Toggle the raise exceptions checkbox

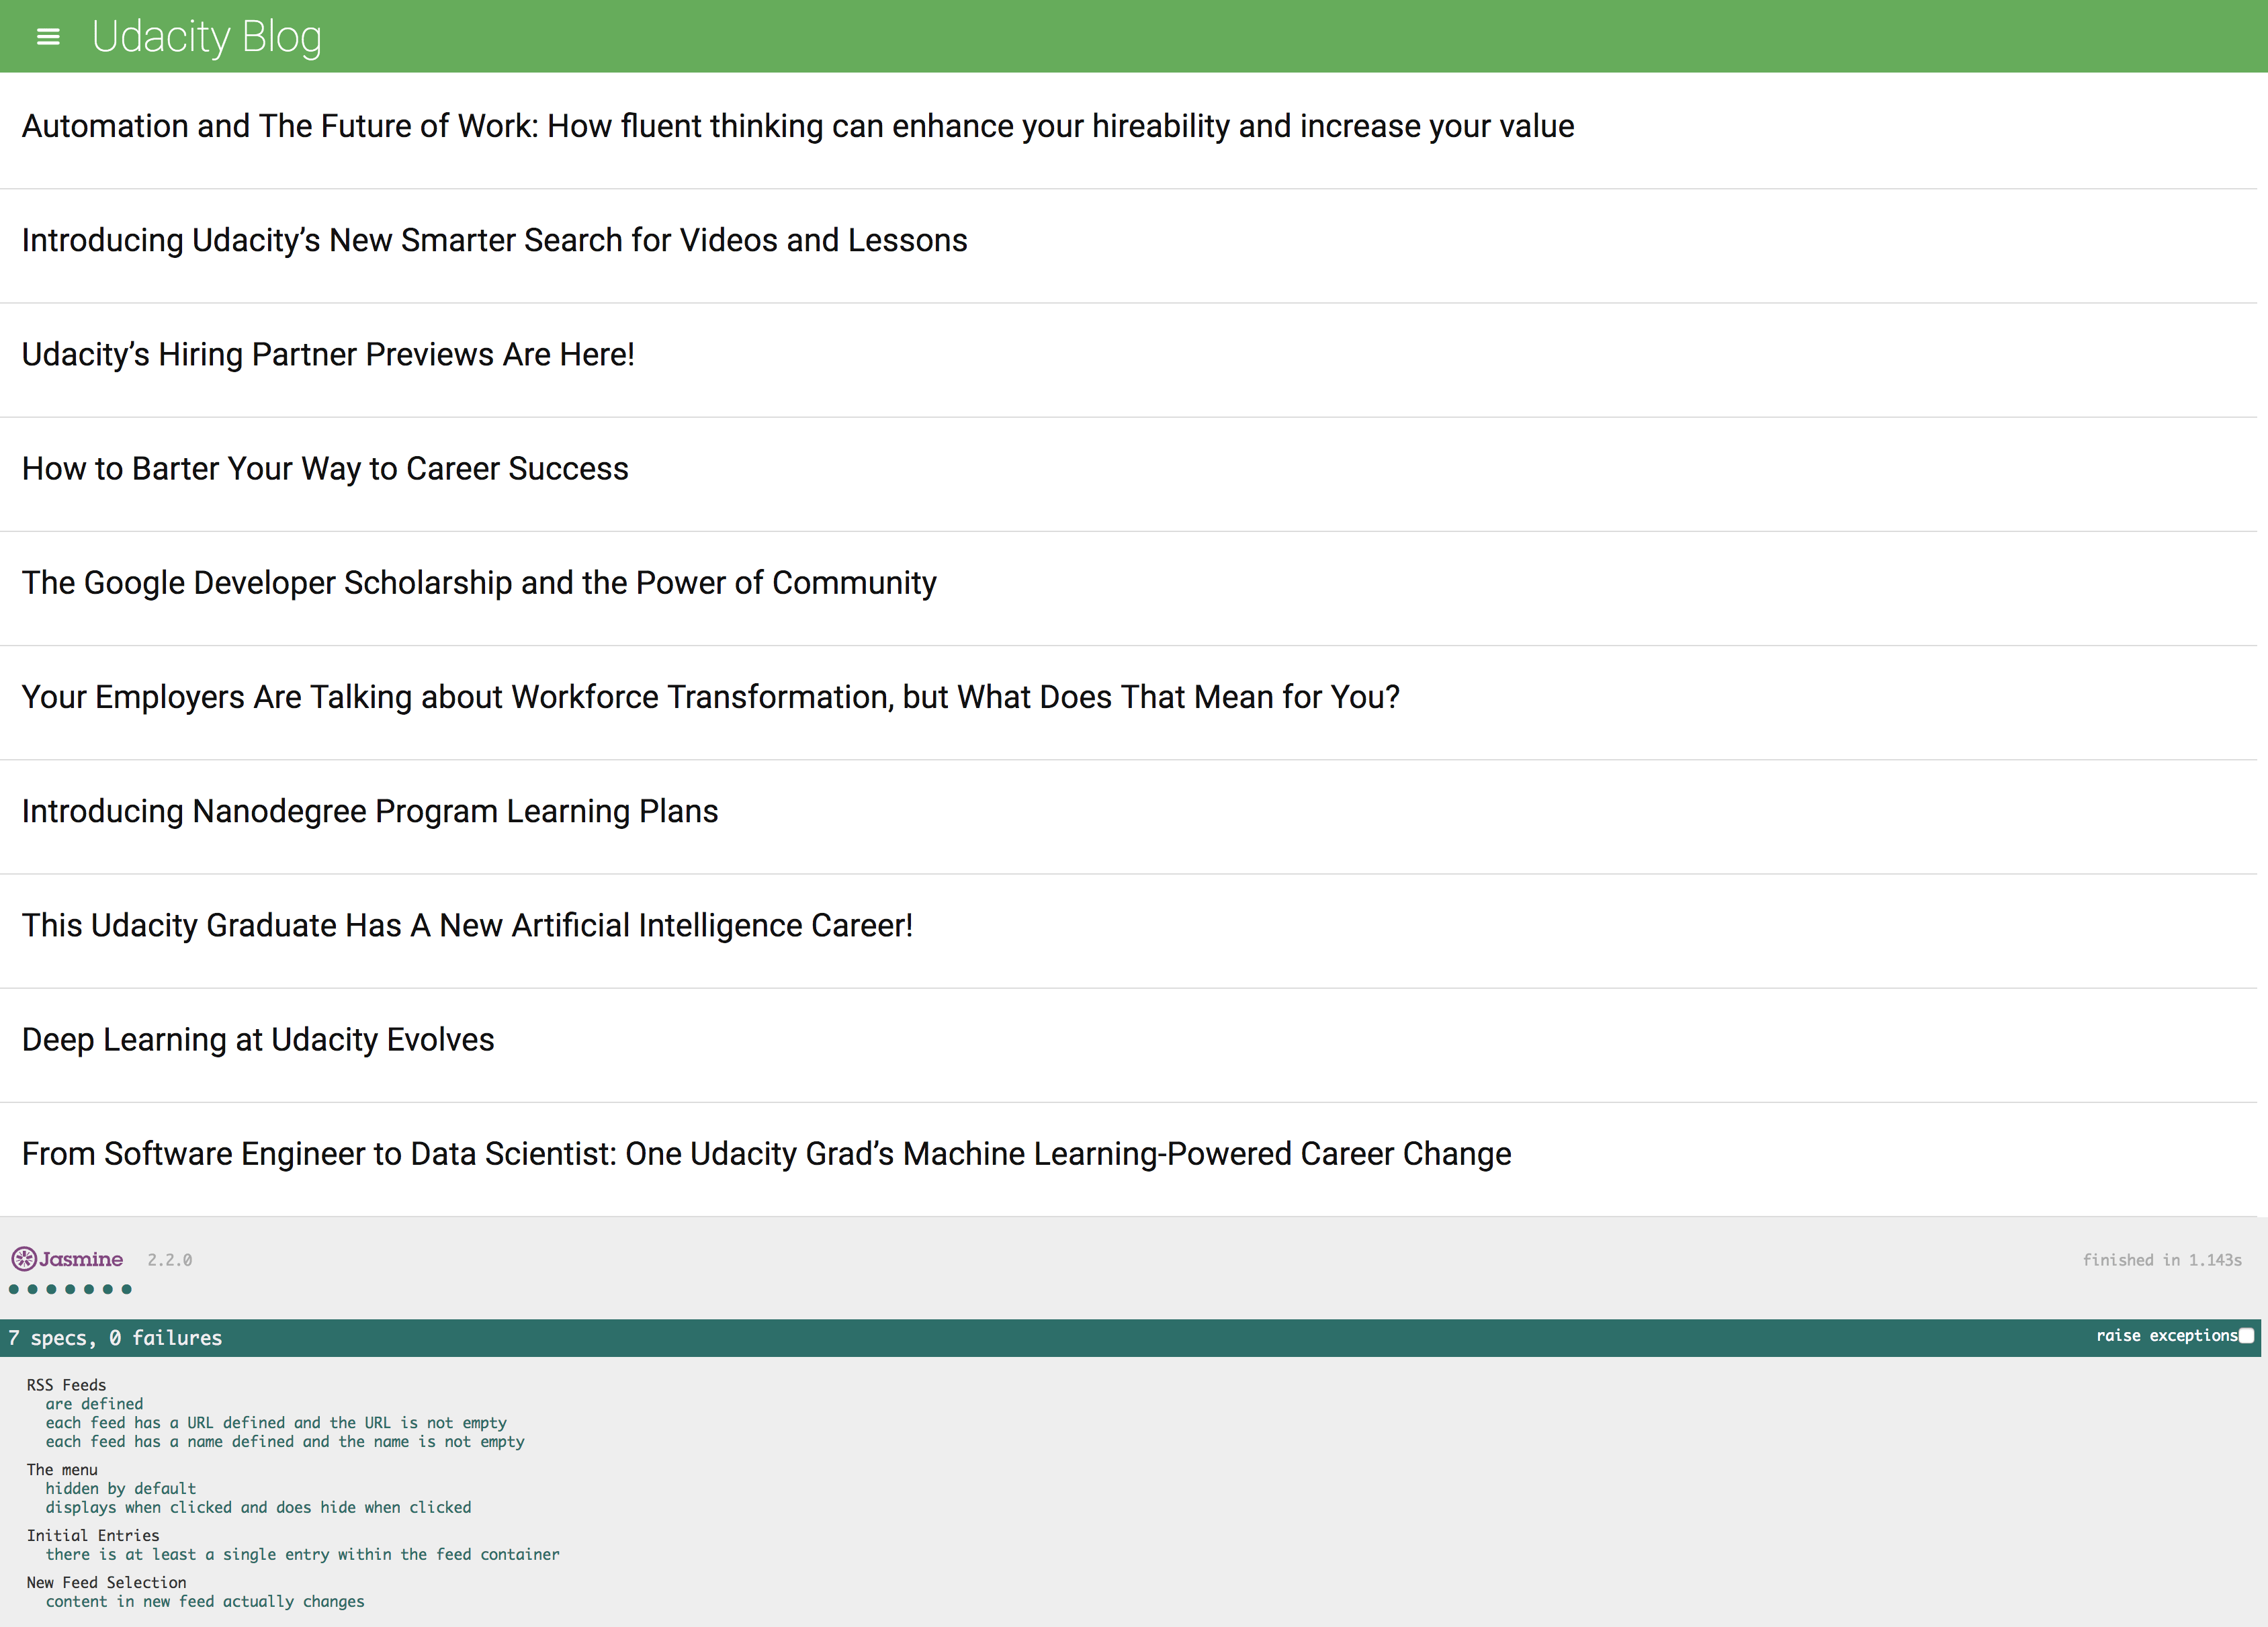coord(2246,1336)
